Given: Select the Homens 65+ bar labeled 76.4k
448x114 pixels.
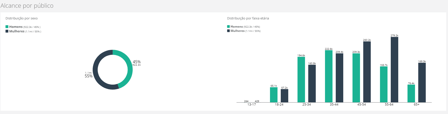Looking at the screenshot, I should [411, 94].
